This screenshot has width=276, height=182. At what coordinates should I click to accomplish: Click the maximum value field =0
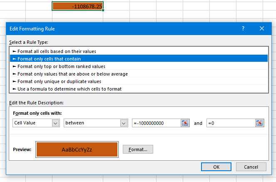click(x=231, y=123)
